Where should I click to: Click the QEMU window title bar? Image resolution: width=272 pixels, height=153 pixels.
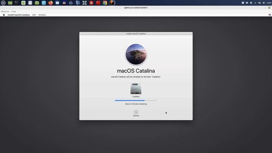[136, 8]
